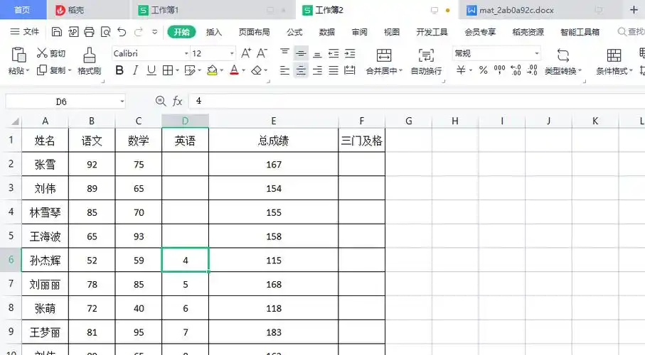Expand the 合并居中 dropdown arrow
Image resolution: width=645 pixels, height=355 pixels.
[x=400, y=71]
